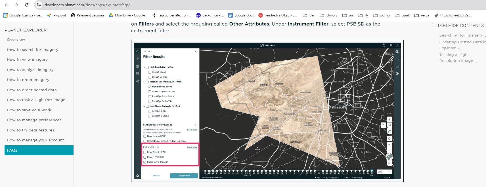Toggle the Near-infrared (NIR) checkbox
This screenshot has width=486, height=187.
(x=145, y=136)
